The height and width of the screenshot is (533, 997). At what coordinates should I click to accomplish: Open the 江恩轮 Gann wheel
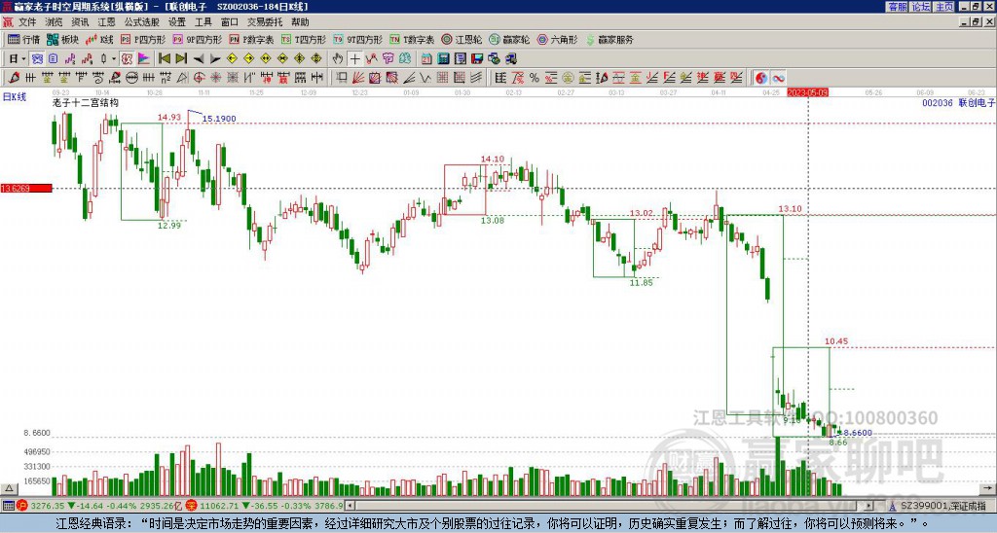click(462, 39)
